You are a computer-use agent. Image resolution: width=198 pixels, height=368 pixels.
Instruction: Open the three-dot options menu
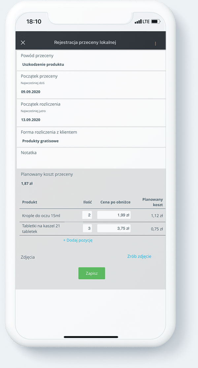tap(155, 44)
